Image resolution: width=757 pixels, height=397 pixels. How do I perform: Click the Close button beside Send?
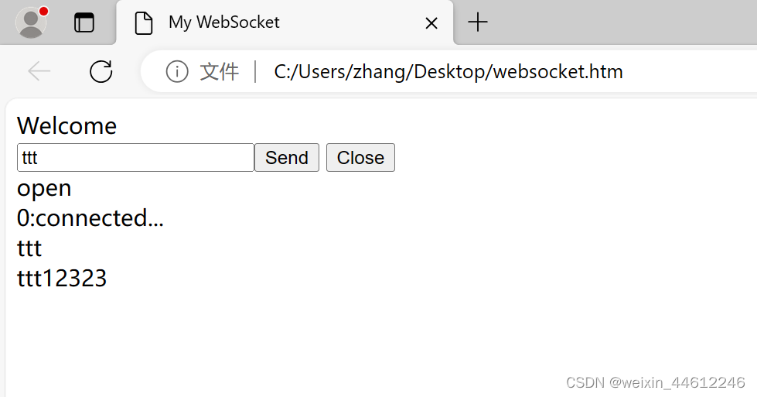tap(360, 157)
